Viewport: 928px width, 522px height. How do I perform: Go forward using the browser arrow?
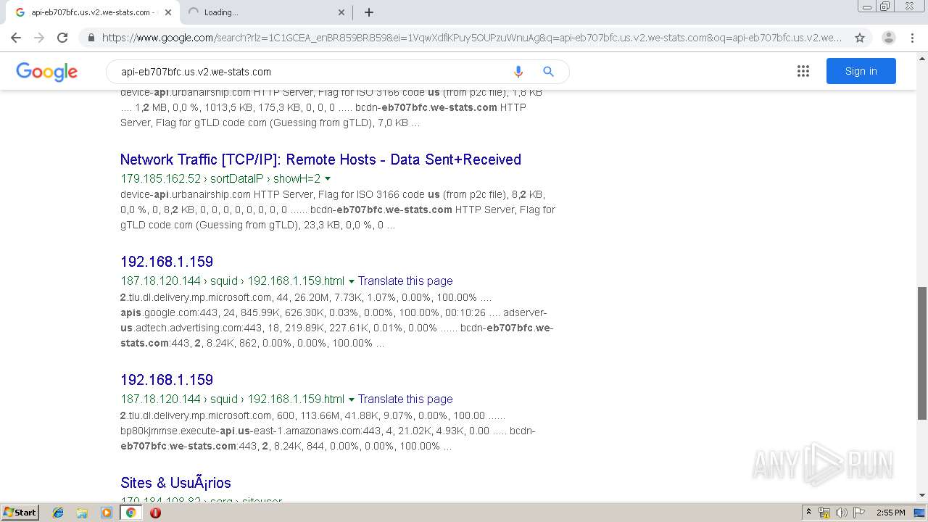click(39, 38)
